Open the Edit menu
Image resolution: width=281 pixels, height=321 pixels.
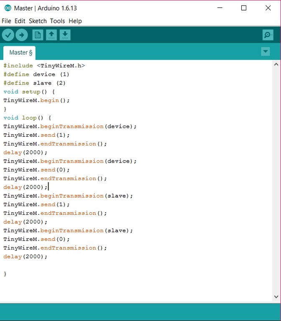pos(20,21)
